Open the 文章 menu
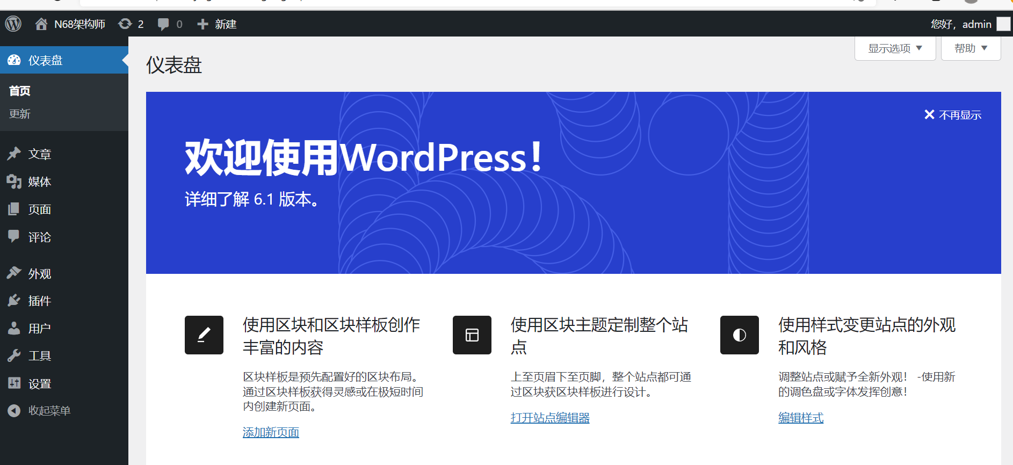 [64, 154]
